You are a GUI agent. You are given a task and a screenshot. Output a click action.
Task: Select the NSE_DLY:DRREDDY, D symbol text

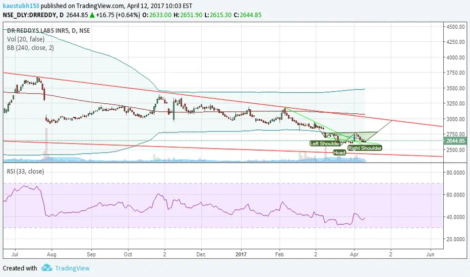[33, 15]
